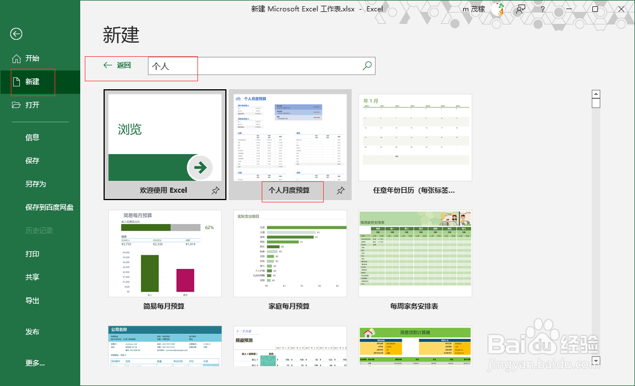Click the 新建 blank document icon
This screenshot has width=635, height=386.
point(16,82)
